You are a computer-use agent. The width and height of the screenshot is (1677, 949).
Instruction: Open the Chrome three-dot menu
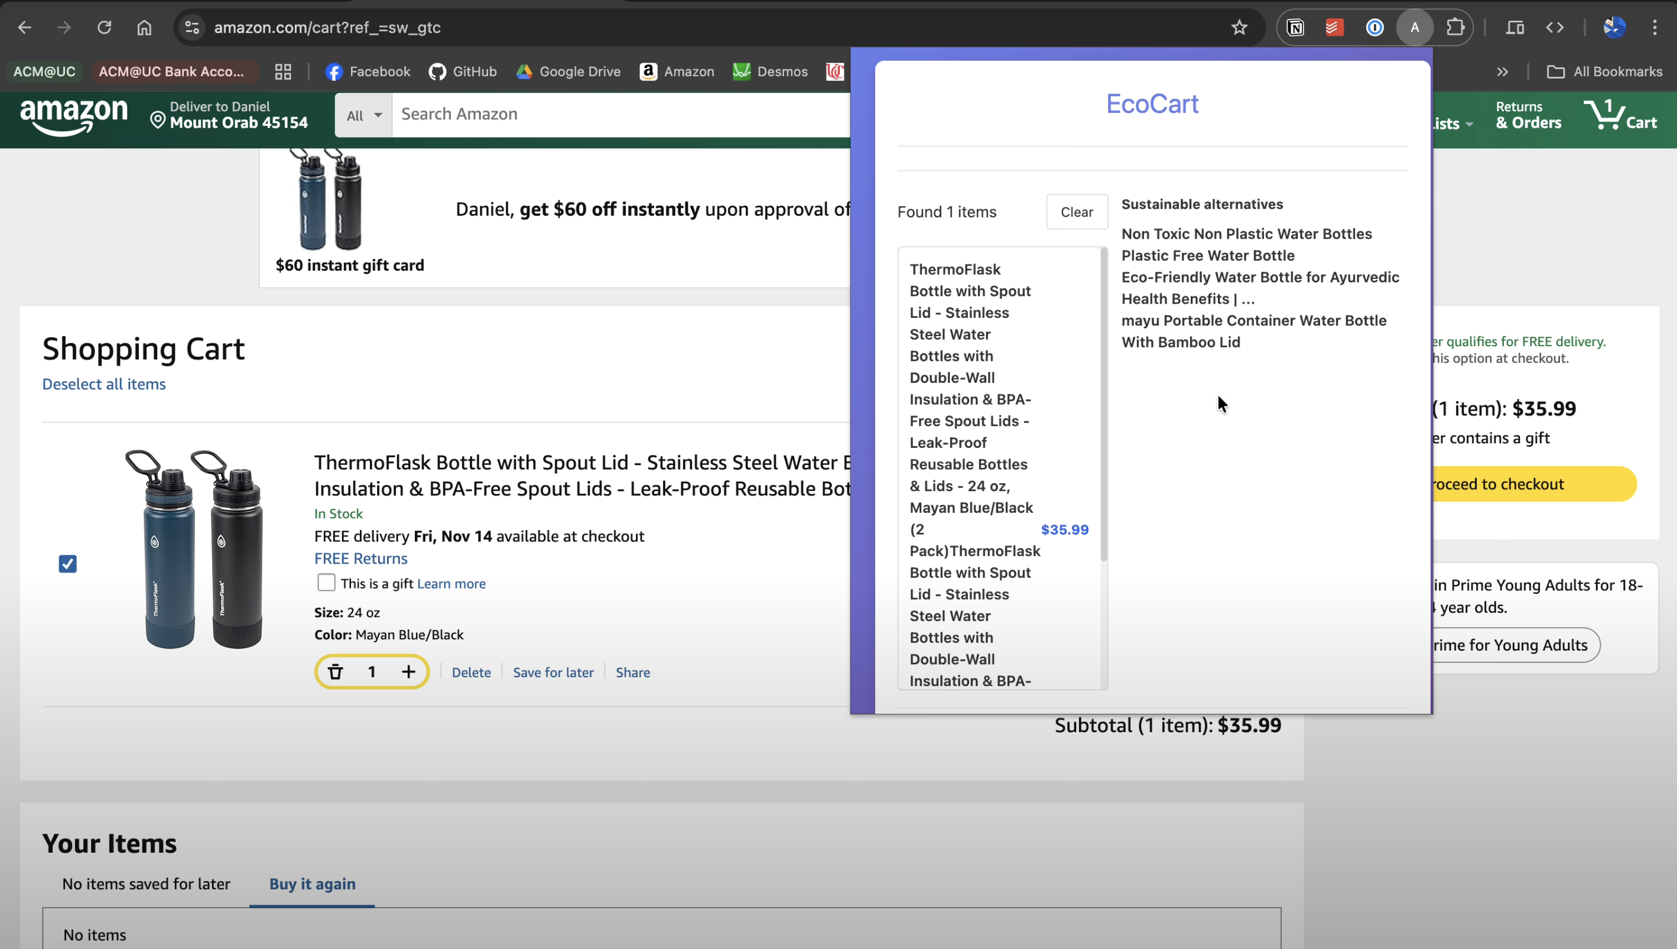click(x=1656, y=27)
